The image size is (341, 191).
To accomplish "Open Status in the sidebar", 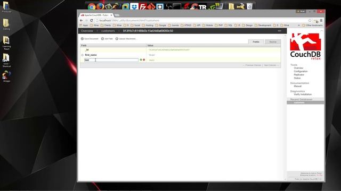I will pos(297,78).
